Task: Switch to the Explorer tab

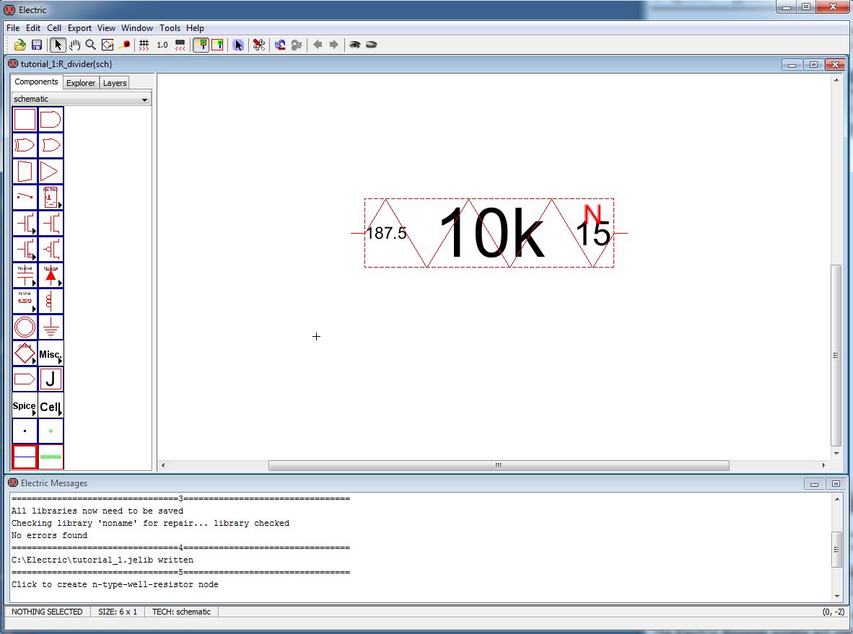Action: [81, 83]
